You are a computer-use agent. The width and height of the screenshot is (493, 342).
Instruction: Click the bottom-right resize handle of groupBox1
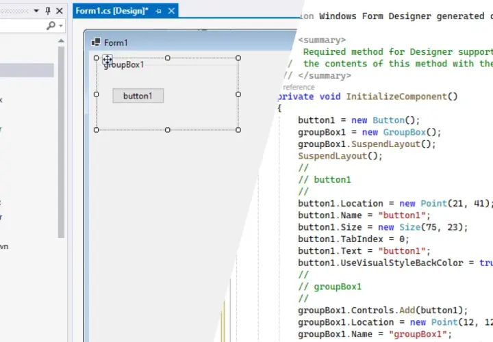[x=238, y=130]
